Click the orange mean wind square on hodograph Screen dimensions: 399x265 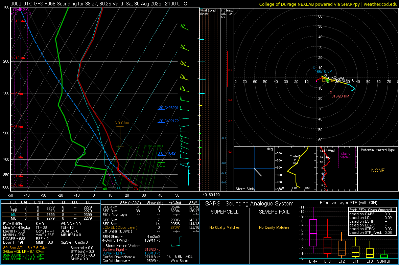tap(323, 80)
